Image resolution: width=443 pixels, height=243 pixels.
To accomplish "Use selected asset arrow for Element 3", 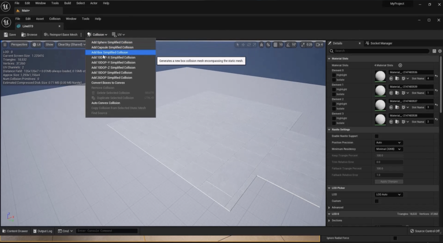I will (391, 121).
